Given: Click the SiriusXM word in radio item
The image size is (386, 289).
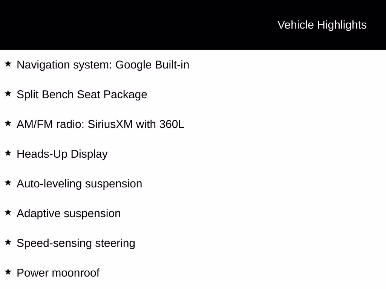Looking at the screenshot, I should pos(110,124).
